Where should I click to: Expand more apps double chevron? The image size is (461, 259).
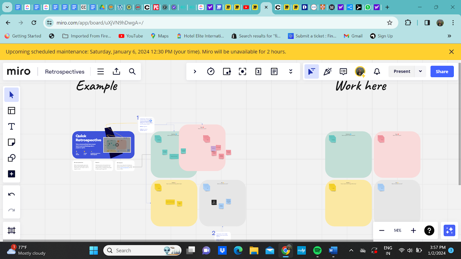[291, 71]
